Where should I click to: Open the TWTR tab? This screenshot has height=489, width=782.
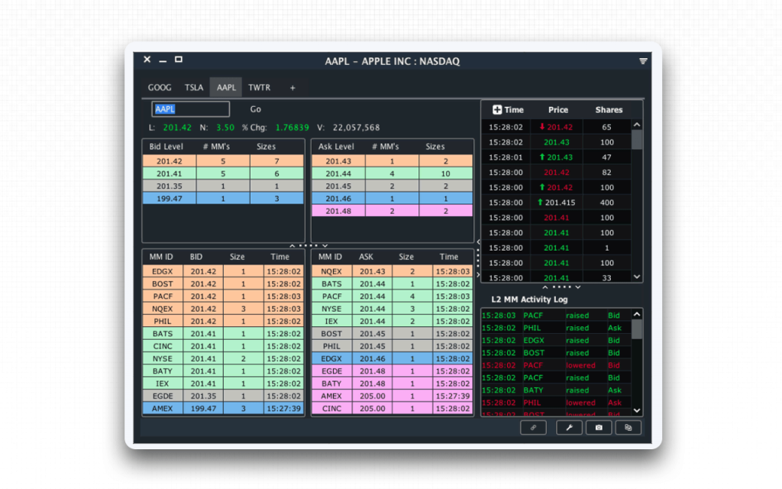[260, 88]
